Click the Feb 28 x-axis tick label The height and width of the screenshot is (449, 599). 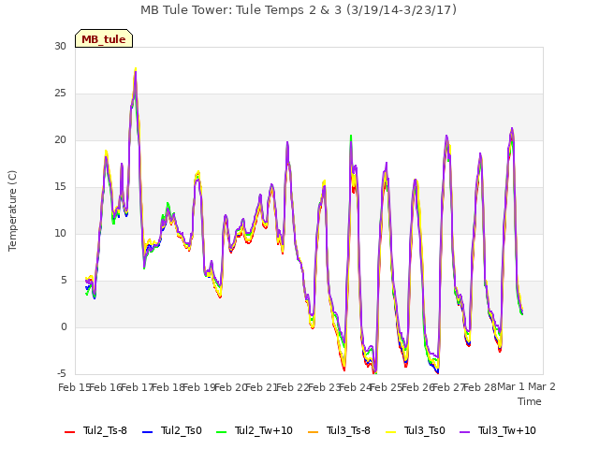coord(480,387)
